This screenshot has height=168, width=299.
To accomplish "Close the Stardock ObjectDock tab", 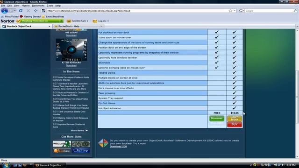I will [x=50, y=26].
